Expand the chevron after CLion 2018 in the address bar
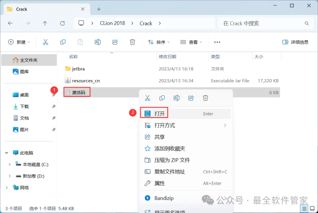The image size is (318, 213). pos(132,23)
